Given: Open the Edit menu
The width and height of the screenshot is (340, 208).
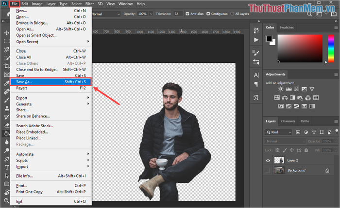Looking at the screenshot, I should [24, 4].
